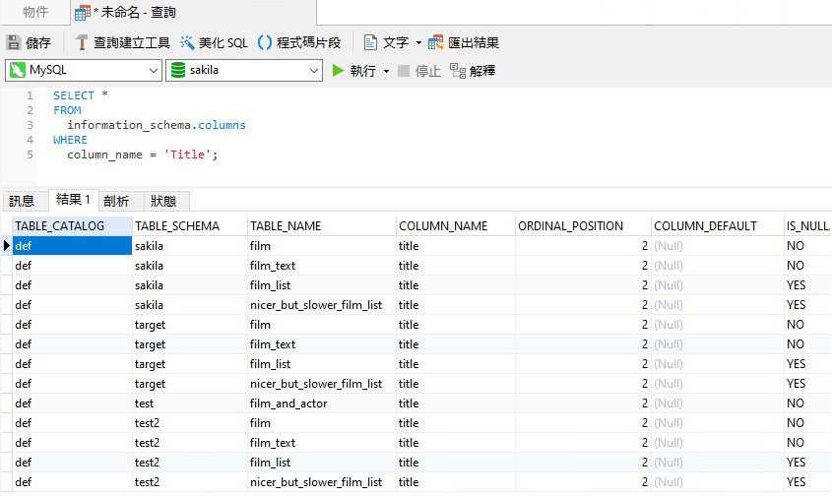Image resolution: width=832 pixels, height=496 pixels.
Task: Open the Query Builder tool (查詢建立工具)
Action: click(122, 42)
